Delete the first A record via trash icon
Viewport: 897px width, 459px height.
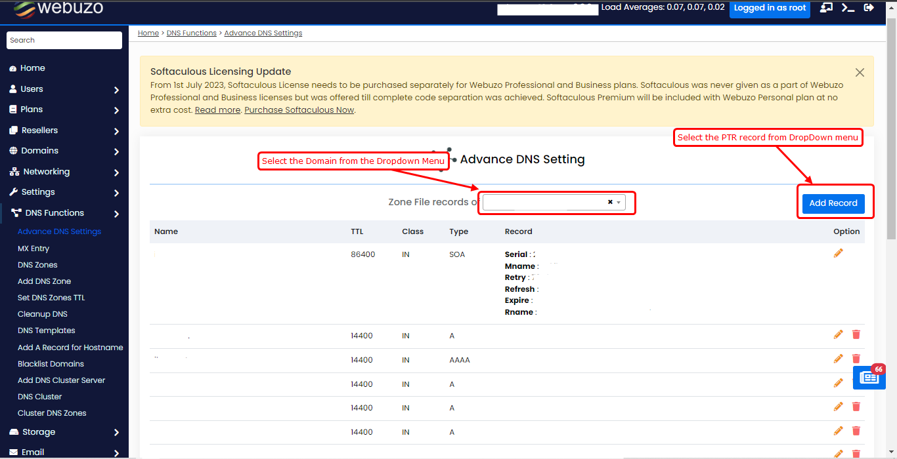(x=856, y=334)
